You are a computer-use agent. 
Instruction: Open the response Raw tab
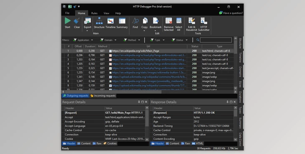[186, 144]
